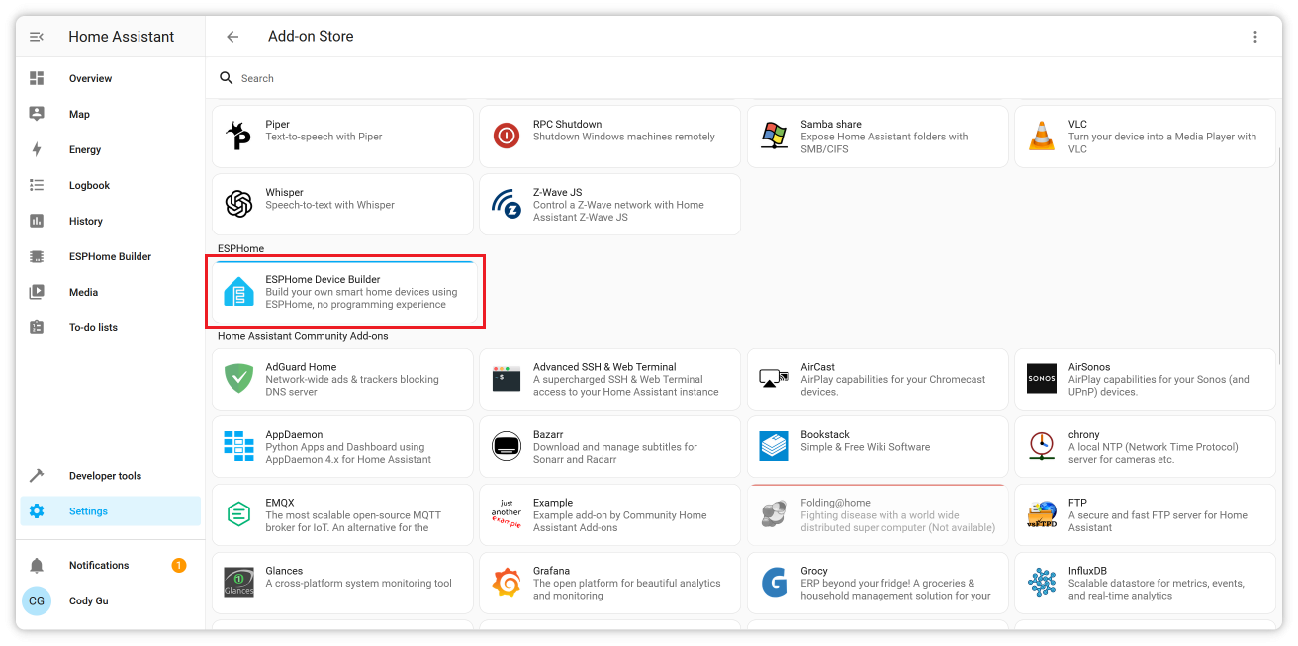Collapse the sidebar with the menu icon

(37, 37)
